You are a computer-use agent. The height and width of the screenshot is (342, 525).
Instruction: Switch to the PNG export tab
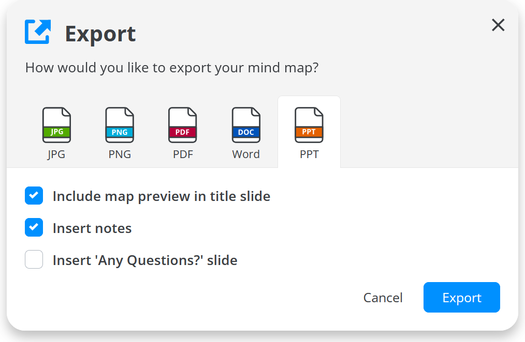120,132
